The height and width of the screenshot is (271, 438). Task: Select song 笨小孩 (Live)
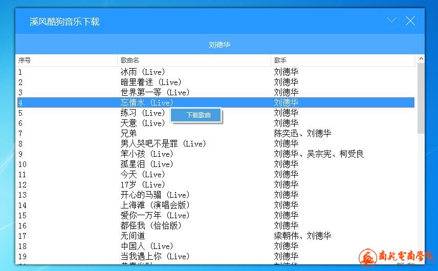click(147, 154)
